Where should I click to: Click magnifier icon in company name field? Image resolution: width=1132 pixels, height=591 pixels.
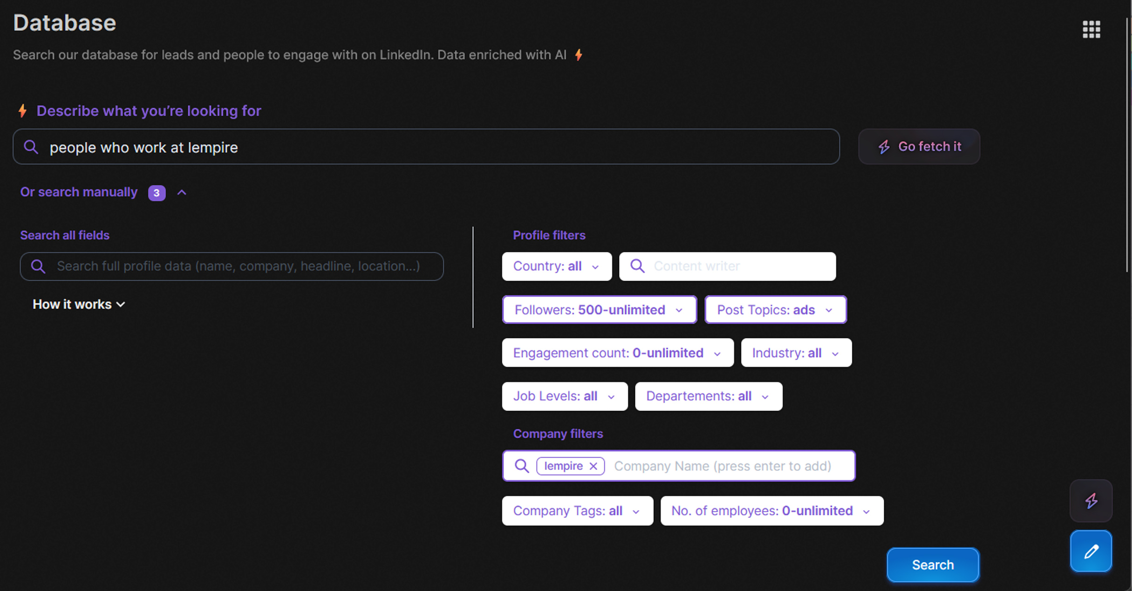coord(522,466)
